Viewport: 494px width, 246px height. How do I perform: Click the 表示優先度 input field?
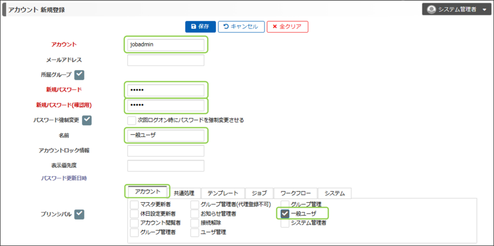165,166
